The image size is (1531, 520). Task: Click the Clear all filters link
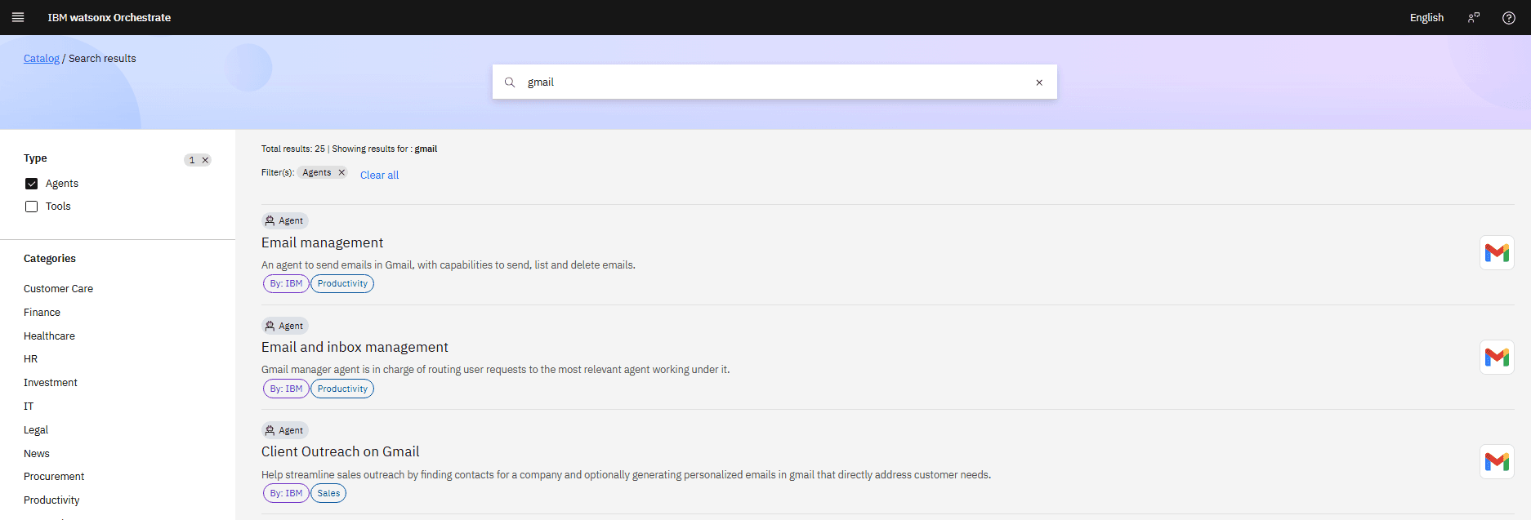(379, 175)
